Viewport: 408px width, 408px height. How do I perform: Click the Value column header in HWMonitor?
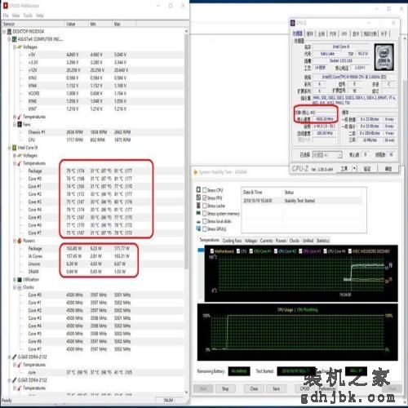tap(76, 24)
